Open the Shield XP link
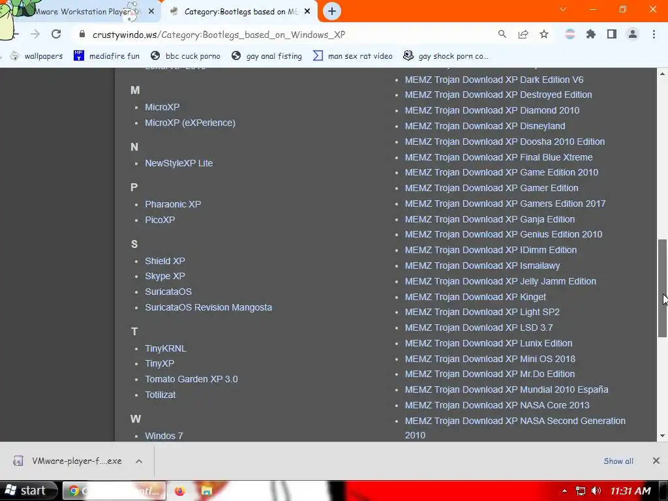Screen dimensions: 668x501 click(165, 261)
